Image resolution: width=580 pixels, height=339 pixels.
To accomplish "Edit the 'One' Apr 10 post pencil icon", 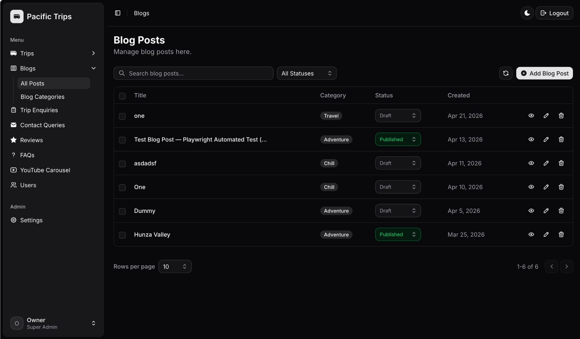I will coord(546,187).
